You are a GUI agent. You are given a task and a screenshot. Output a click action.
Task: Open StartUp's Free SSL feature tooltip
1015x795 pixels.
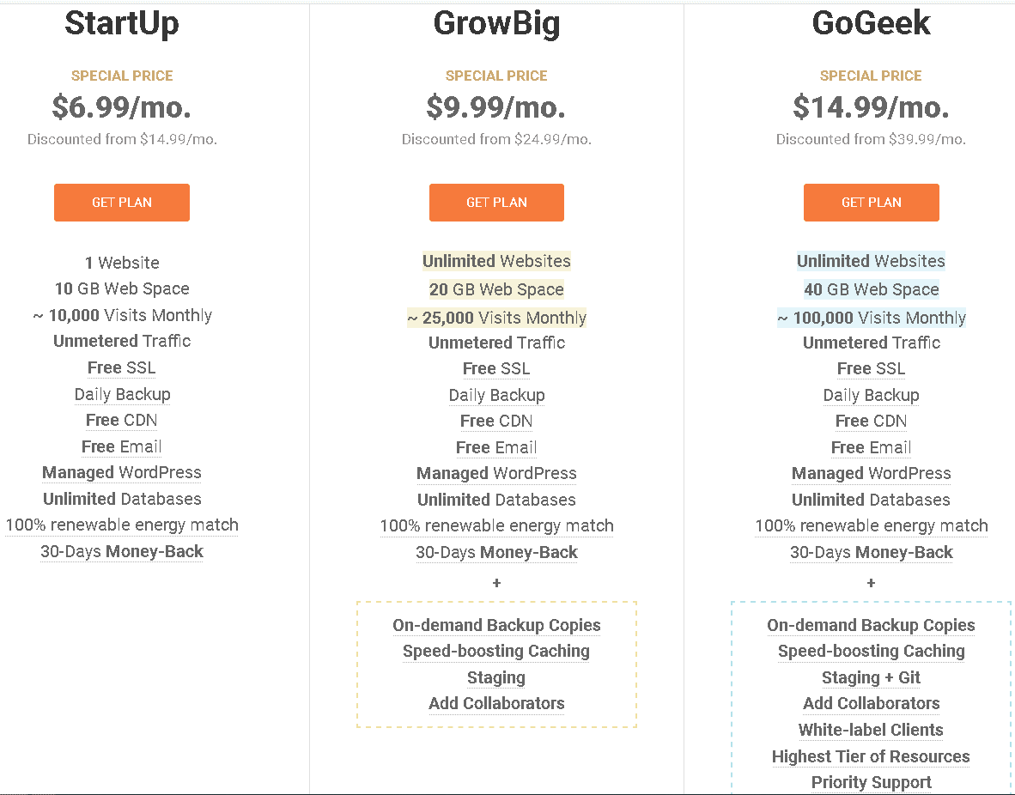pyautogui.click(x=122, y=367)
